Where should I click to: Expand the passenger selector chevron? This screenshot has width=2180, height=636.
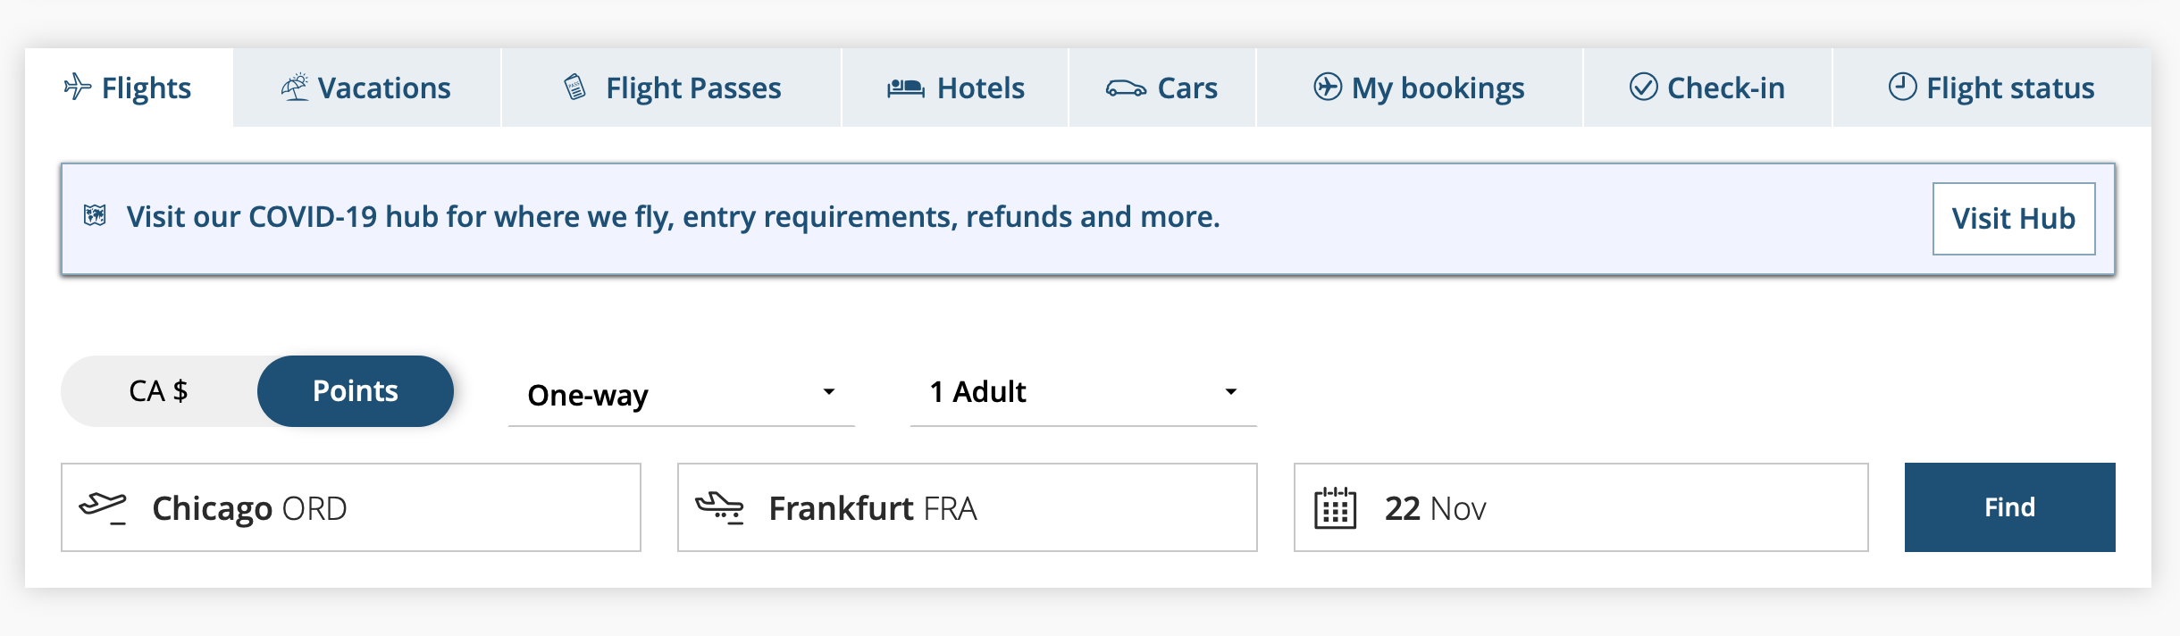pyautogui.click(x=1231, y=391)
